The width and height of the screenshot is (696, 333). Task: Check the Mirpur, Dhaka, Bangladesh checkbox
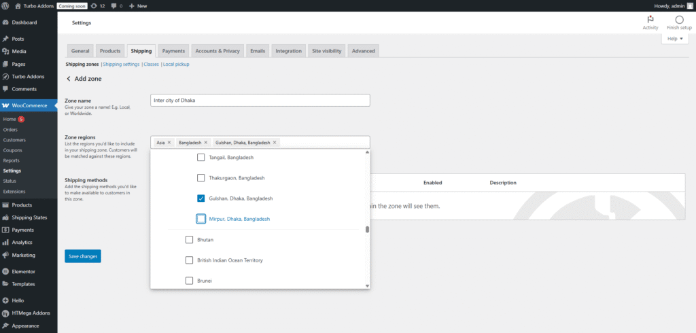(201, 219)
